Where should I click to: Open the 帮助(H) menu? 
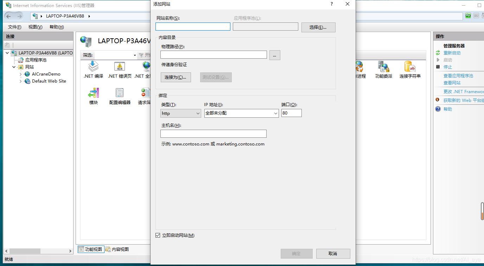[57, 27]
